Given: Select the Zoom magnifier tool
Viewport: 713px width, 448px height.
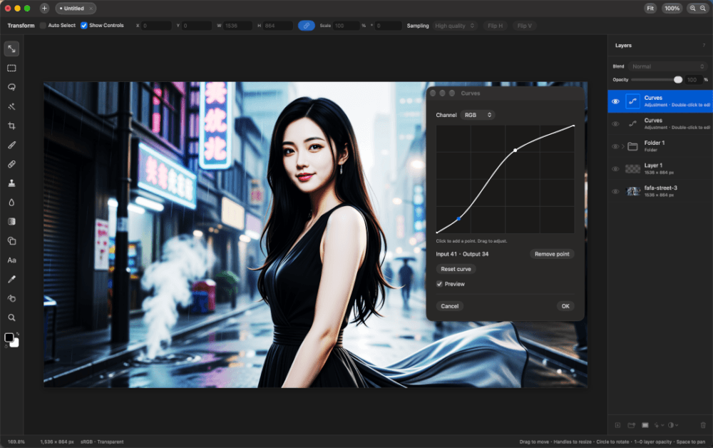Looking at the screenshot, I should [x=11, y=317].
